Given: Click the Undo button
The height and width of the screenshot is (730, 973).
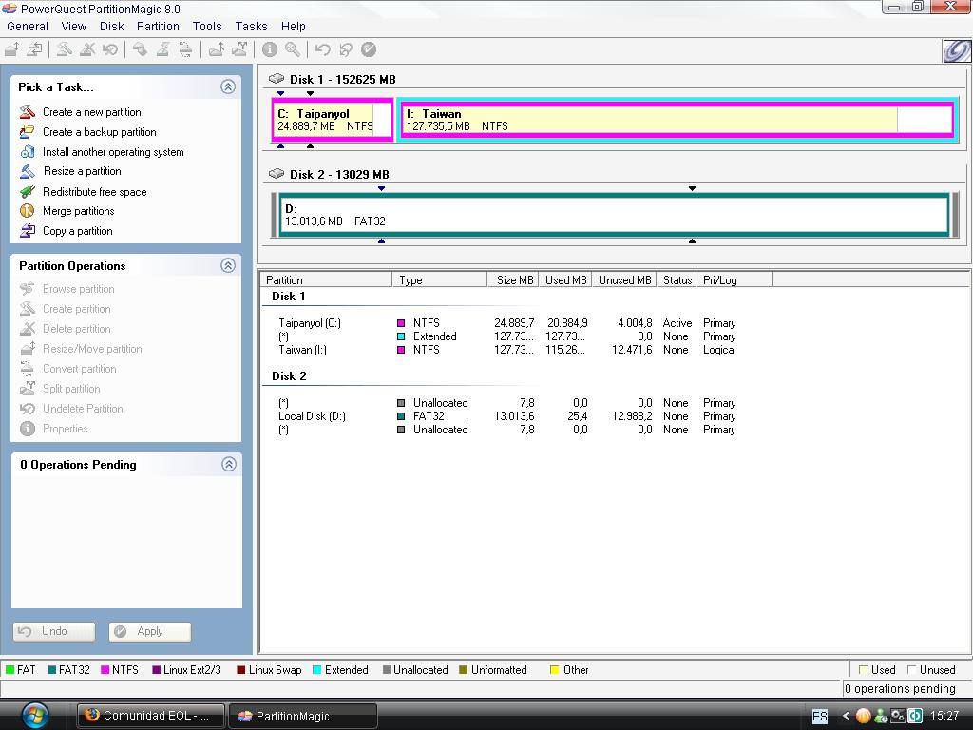Looking at the screenshot, I should click(x=54, y=631).
